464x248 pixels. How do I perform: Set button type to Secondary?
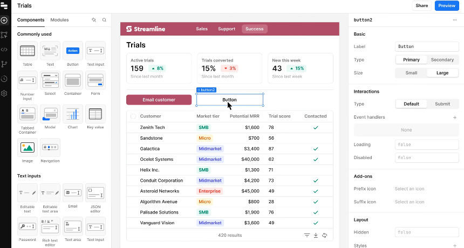click(442, 60)
